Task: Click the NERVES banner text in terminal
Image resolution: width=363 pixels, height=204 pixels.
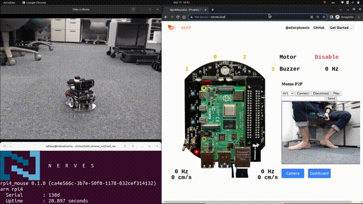Action: tap(71, 165)
